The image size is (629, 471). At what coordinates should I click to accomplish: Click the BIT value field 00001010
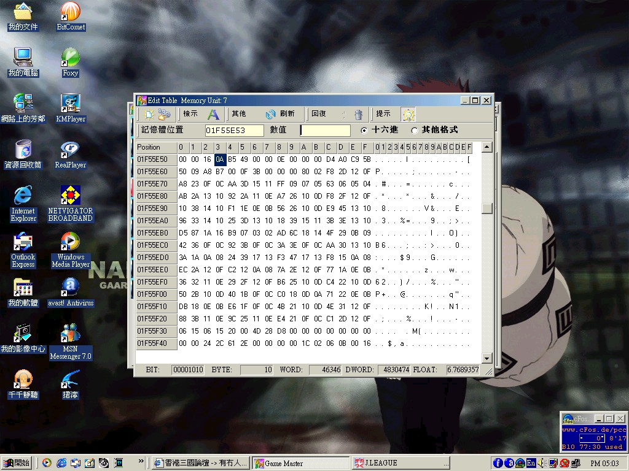point(188,370)
